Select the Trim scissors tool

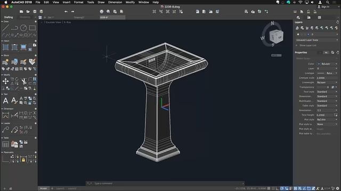coord(23,81)
